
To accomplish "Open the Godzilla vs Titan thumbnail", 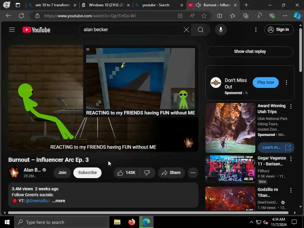I will [230, 199].
